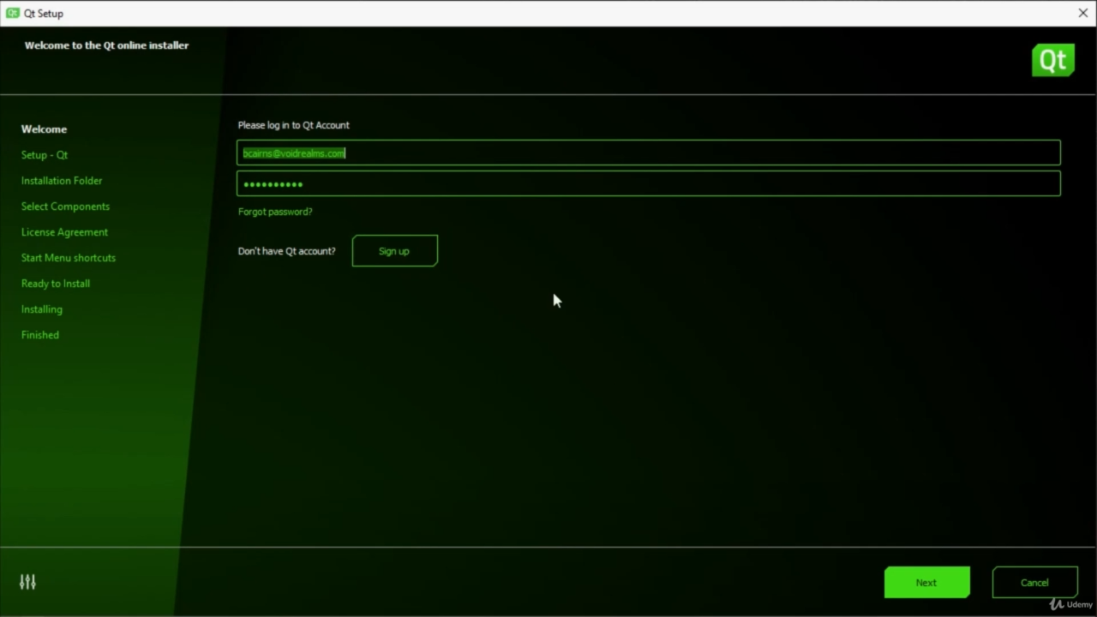Select the Start Menu shortcuts step
Image resolution: width=1097 pixels, height=617 pixels.
pyautogui.click(x=69, y=258)
